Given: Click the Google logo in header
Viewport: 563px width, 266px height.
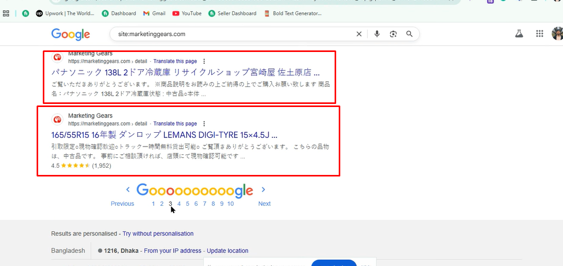Looking at the screenshot, I should coord(71,34).
